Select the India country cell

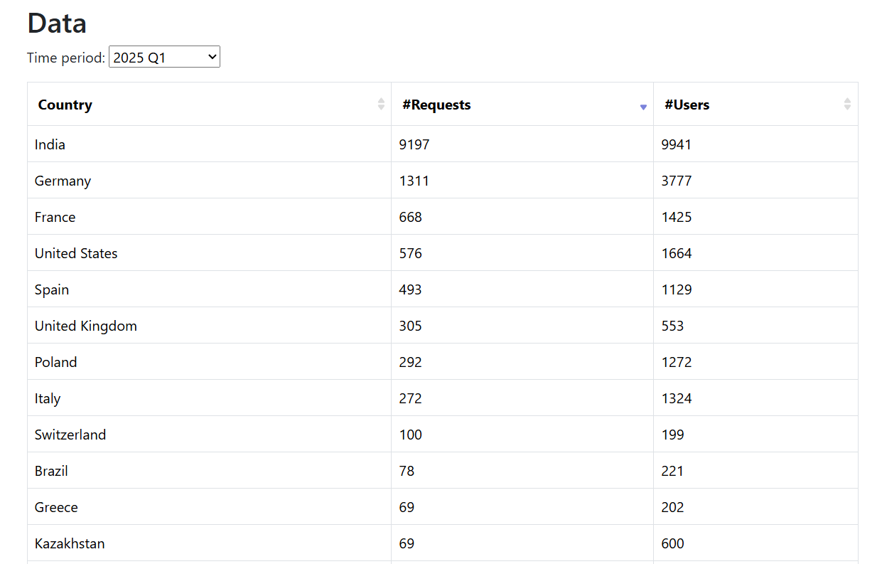point(50,145)
